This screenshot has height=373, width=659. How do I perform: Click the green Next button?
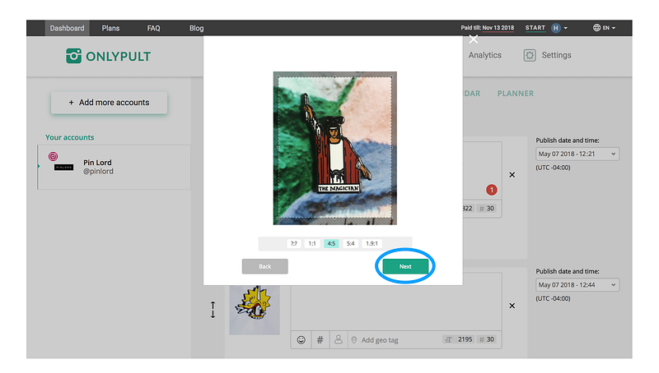tap(405, 266)
